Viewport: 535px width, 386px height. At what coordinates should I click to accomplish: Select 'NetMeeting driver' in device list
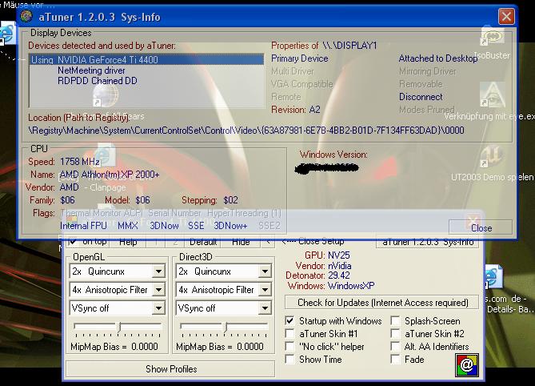click(x=91, y=70)
